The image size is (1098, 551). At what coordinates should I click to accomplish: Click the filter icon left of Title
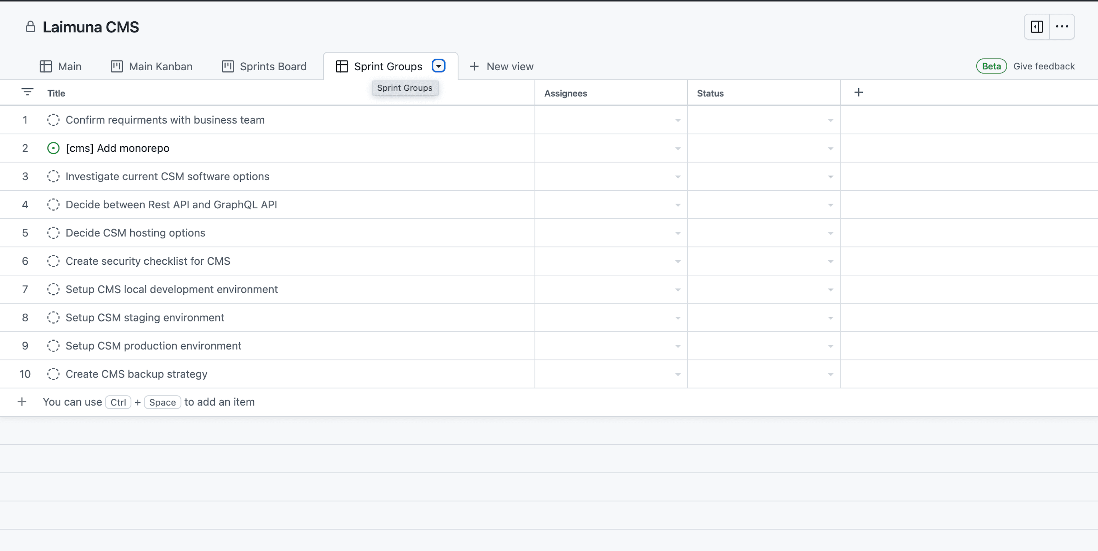coord(27,92)
